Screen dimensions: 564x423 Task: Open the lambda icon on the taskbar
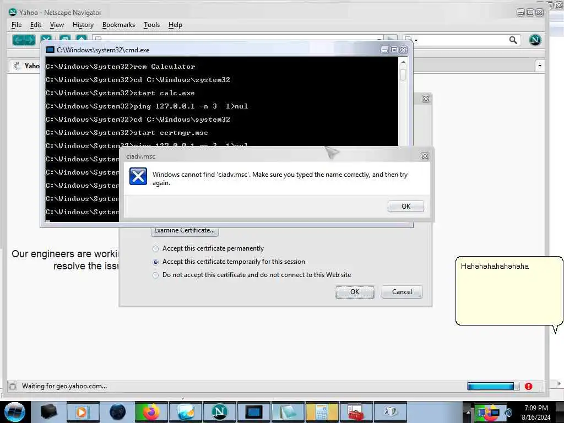click(391, 412)
